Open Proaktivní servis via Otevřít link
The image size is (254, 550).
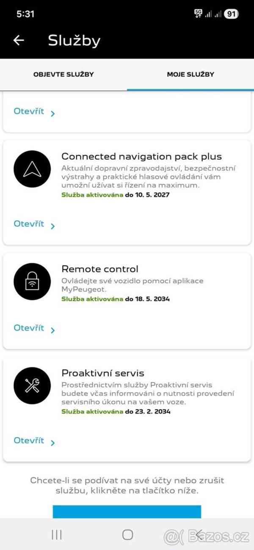point(29,441)
